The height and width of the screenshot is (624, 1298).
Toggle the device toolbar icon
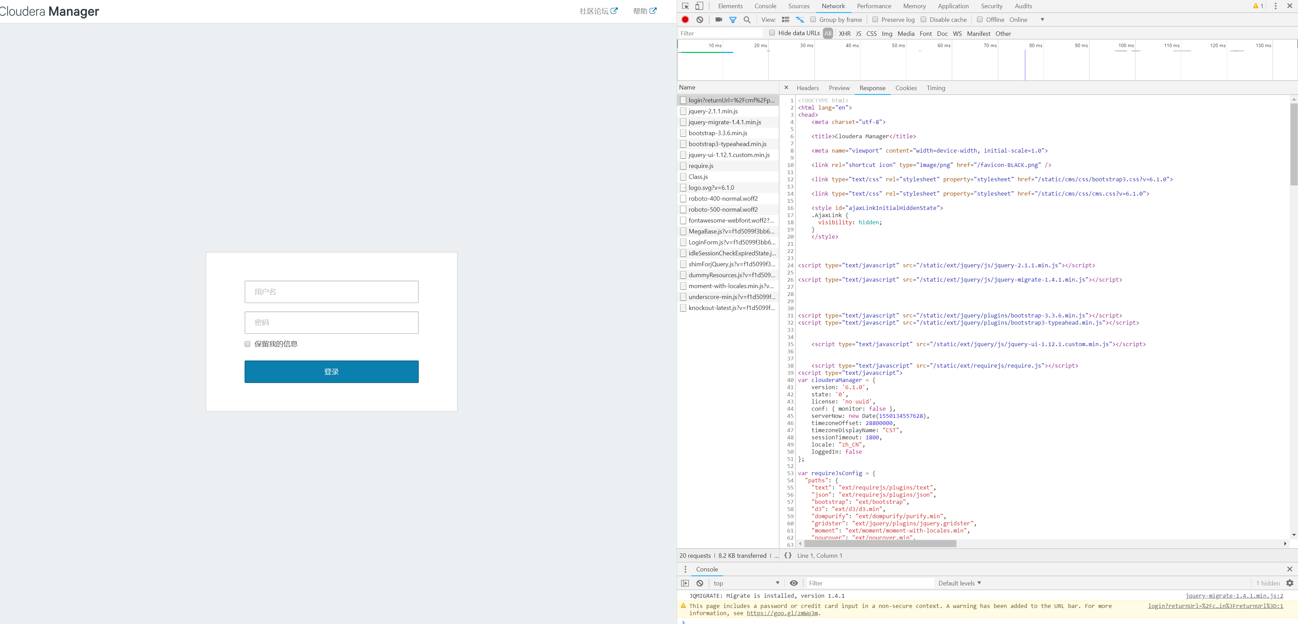coord(700,6)
